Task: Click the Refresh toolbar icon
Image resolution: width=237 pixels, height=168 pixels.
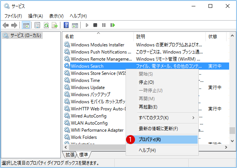Action: point(46,25)
